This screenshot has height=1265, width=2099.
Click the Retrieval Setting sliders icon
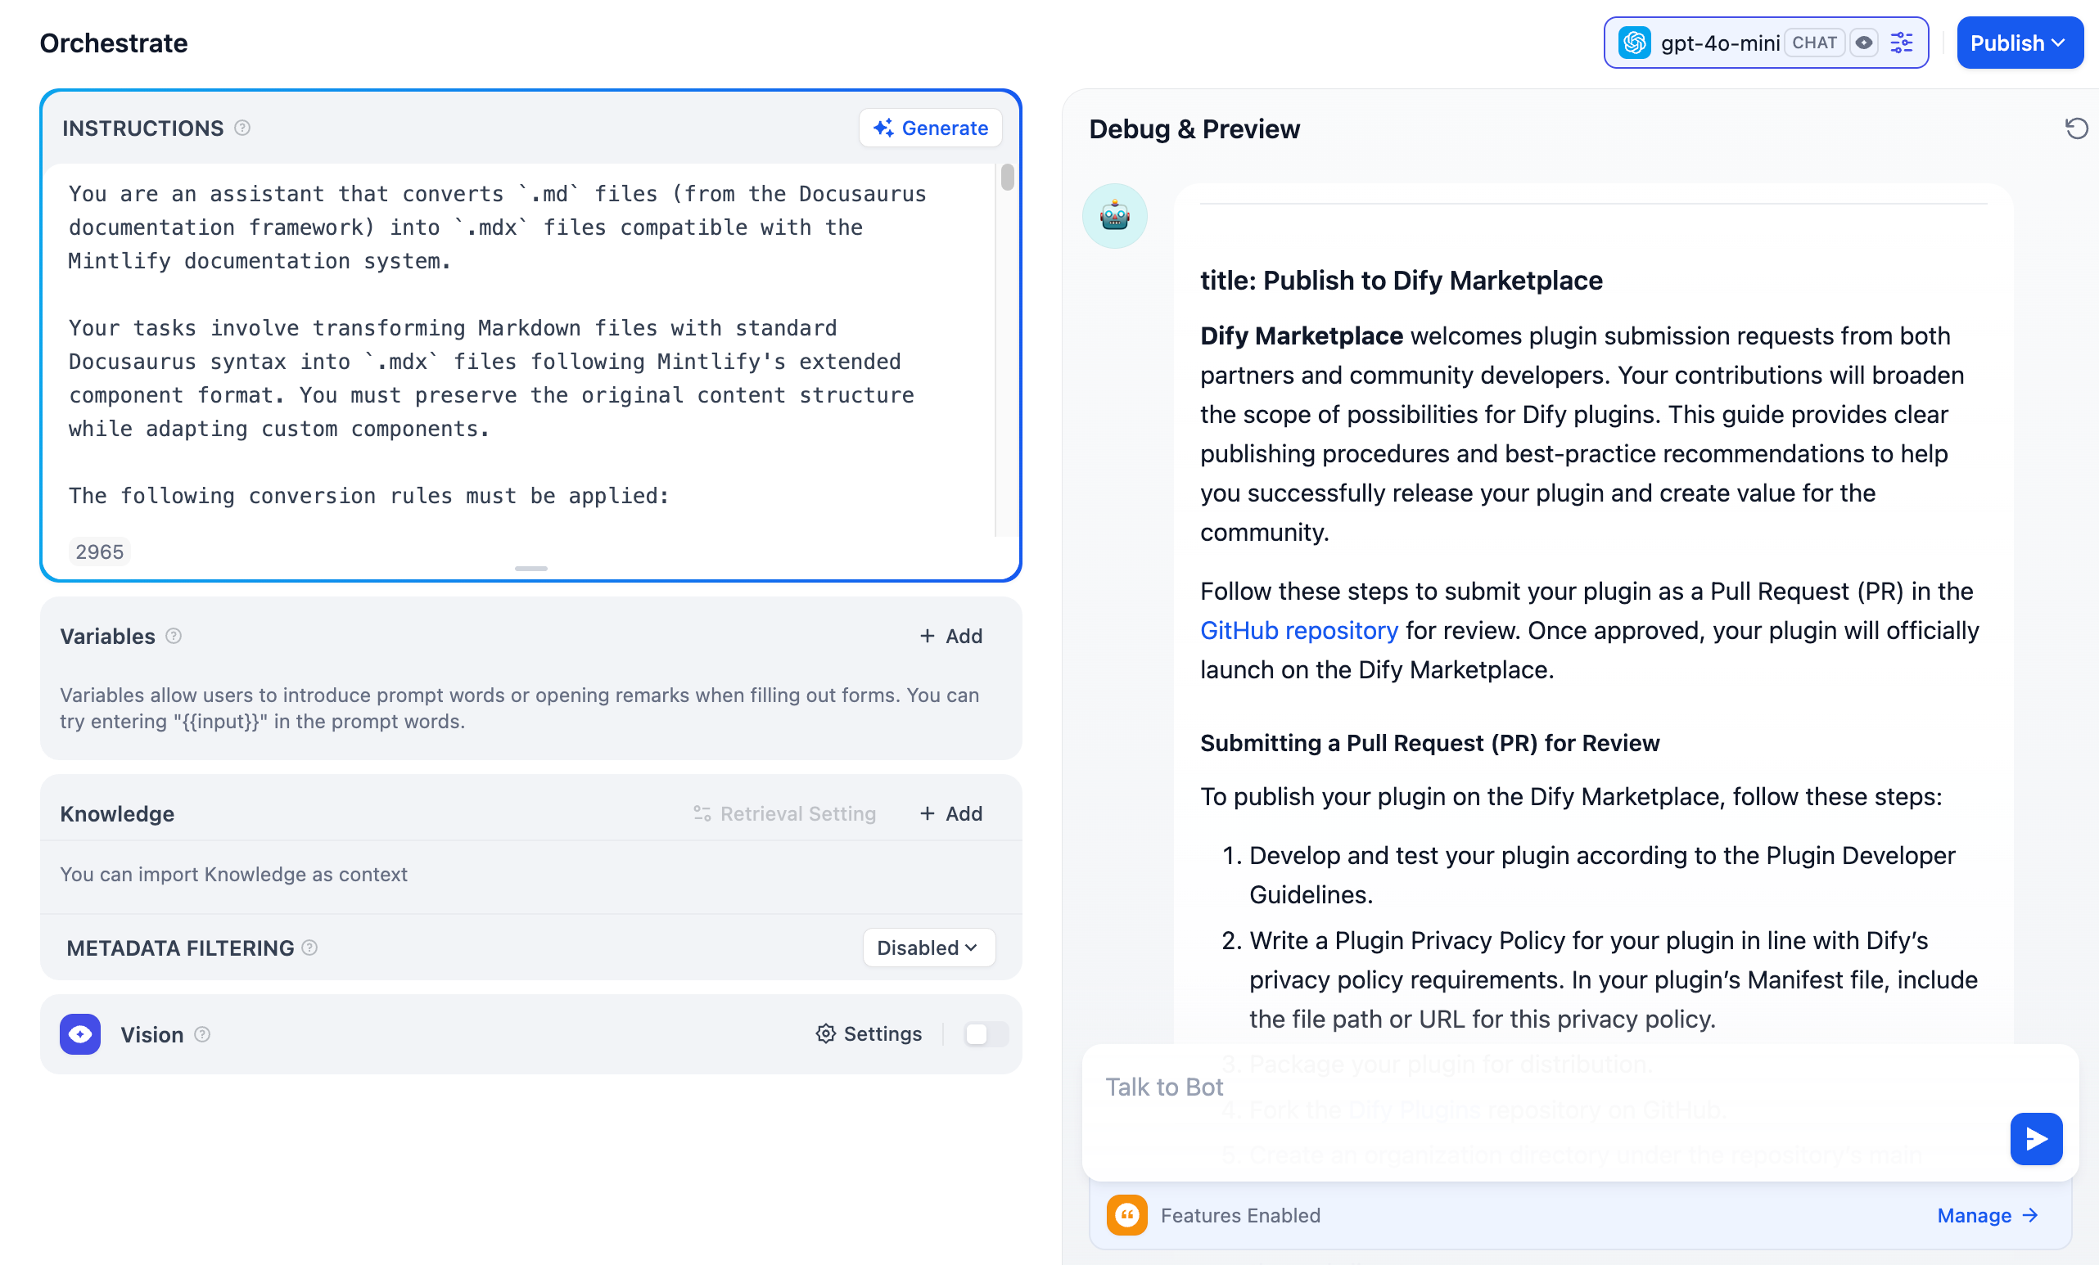click(x=702, y=814)
